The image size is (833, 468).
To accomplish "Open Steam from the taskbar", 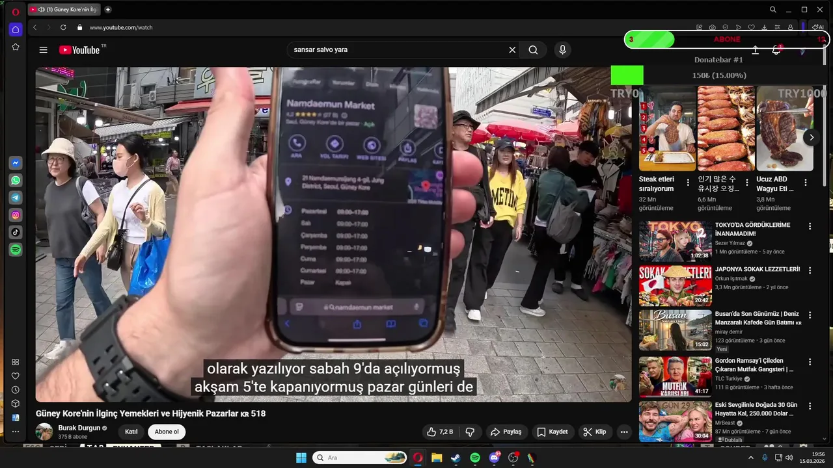I will 456,458.
